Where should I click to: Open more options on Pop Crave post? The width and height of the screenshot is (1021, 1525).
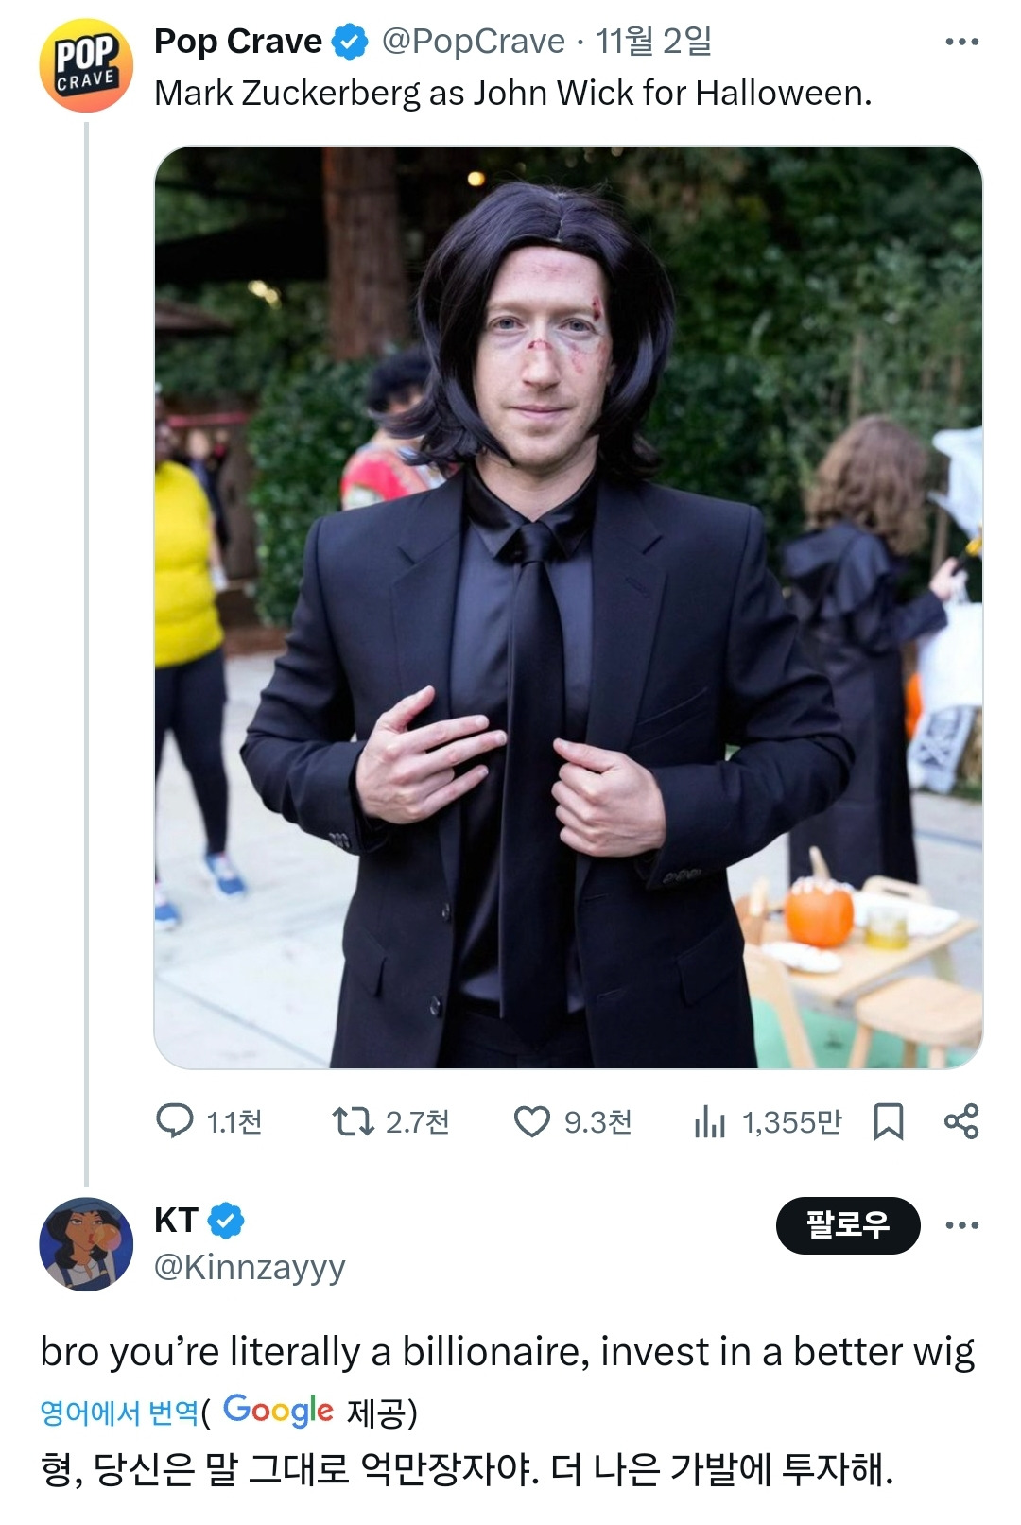[961, 42]
